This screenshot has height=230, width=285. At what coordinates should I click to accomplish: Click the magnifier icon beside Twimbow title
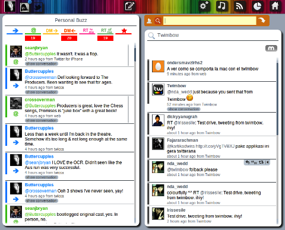(x=151, y=36)
